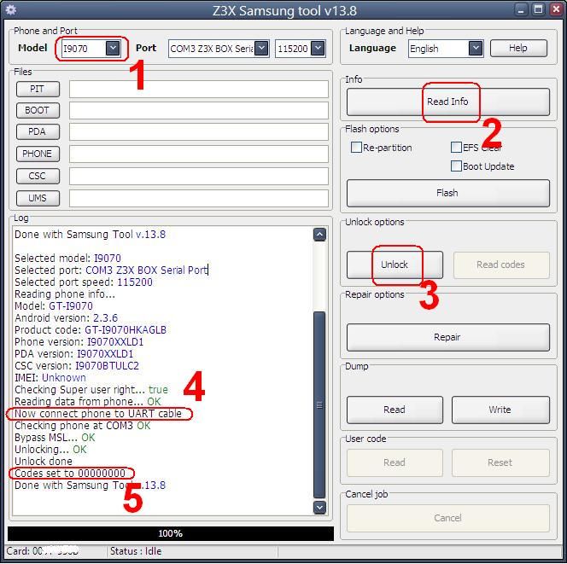Click log line 'Bypass MSL... OK'
Viewport: 567px width, 564px height.
pyautogui.click(x=55, y=438)
